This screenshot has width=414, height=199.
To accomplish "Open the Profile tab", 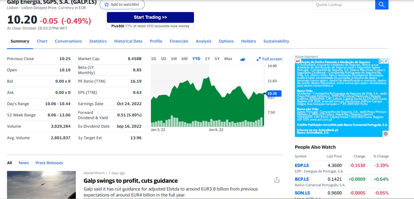I will coord(156,41).
